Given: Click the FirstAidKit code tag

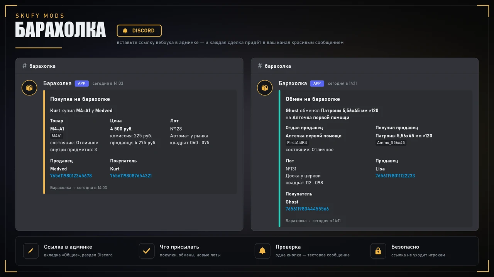Looking at the screenshot, I should (x=297, y=143).
